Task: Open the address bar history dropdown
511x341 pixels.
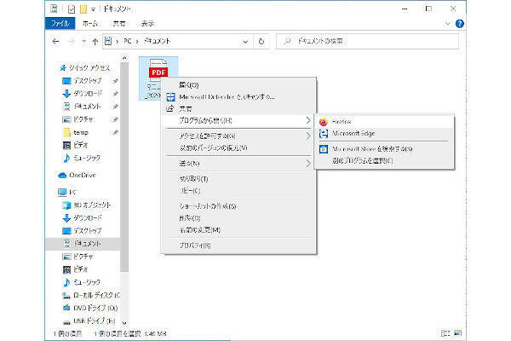Action: 245,41
